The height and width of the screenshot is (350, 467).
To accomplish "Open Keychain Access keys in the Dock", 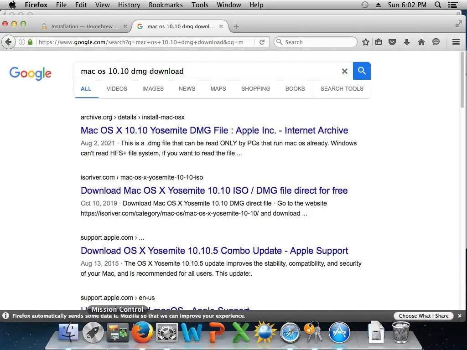I will [314, 332].
